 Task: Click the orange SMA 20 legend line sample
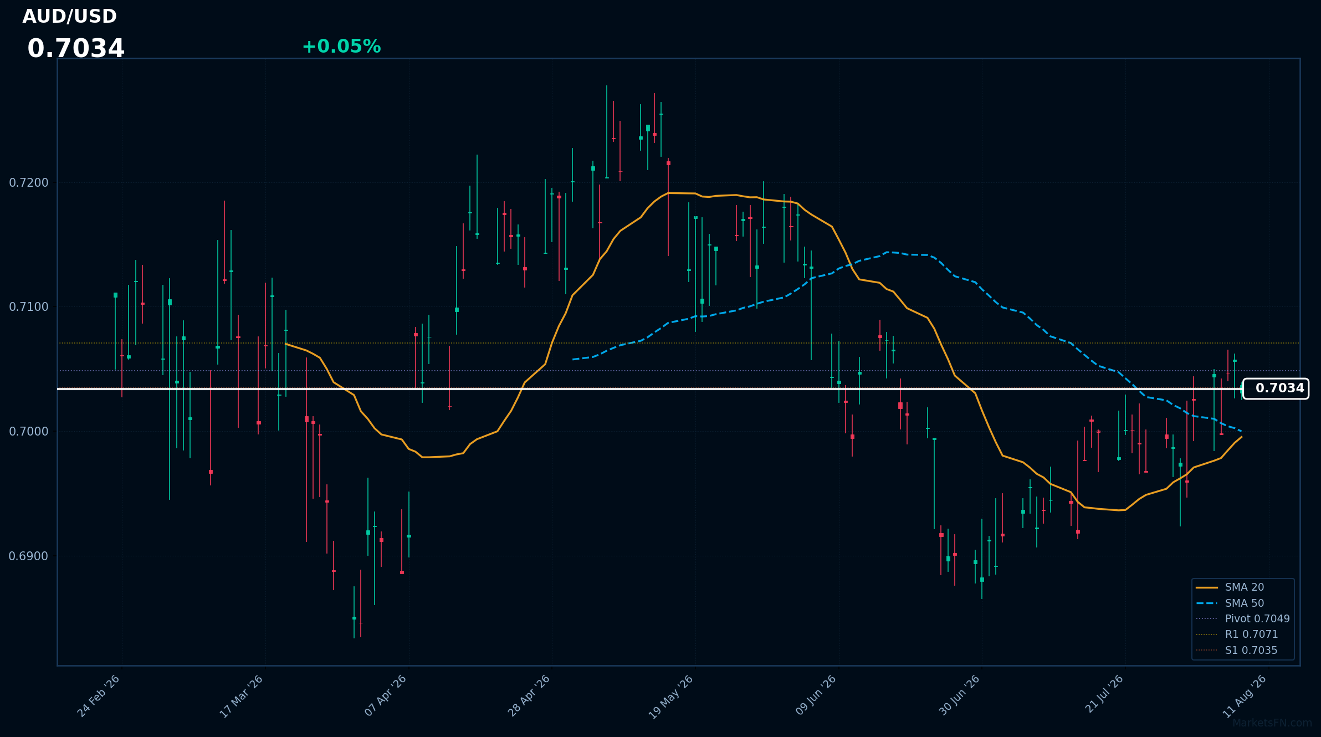pos(1207,587)
